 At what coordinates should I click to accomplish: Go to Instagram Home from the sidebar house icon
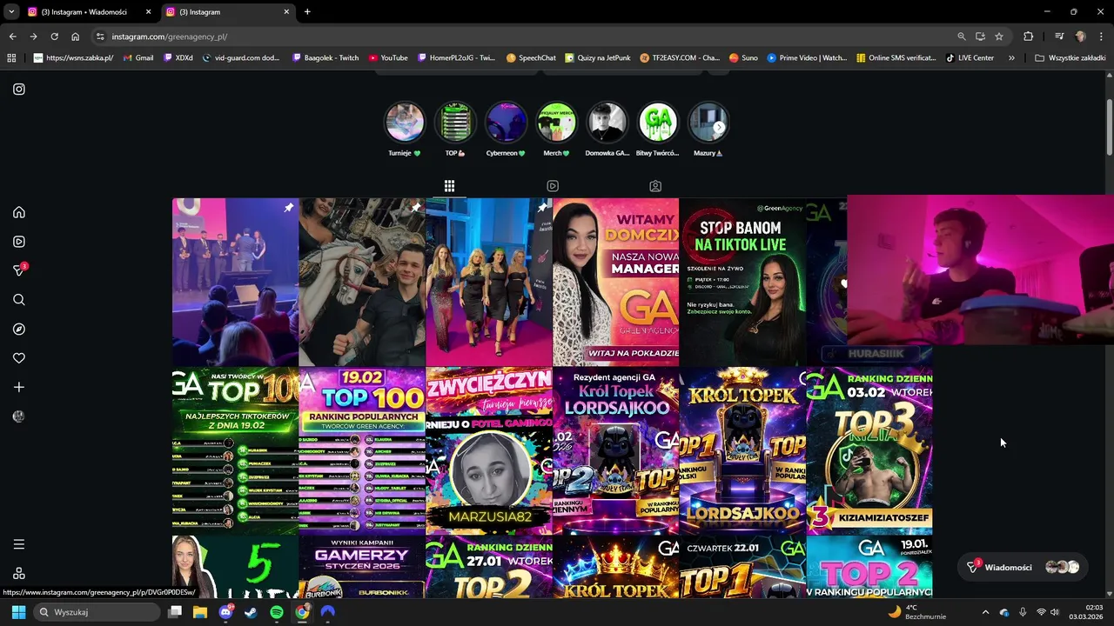(x=19, y=212)
